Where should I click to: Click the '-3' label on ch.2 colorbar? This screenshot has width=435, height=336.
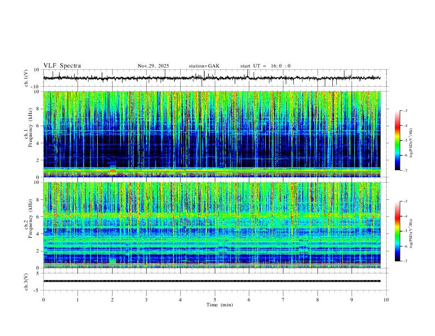[405, 201]
